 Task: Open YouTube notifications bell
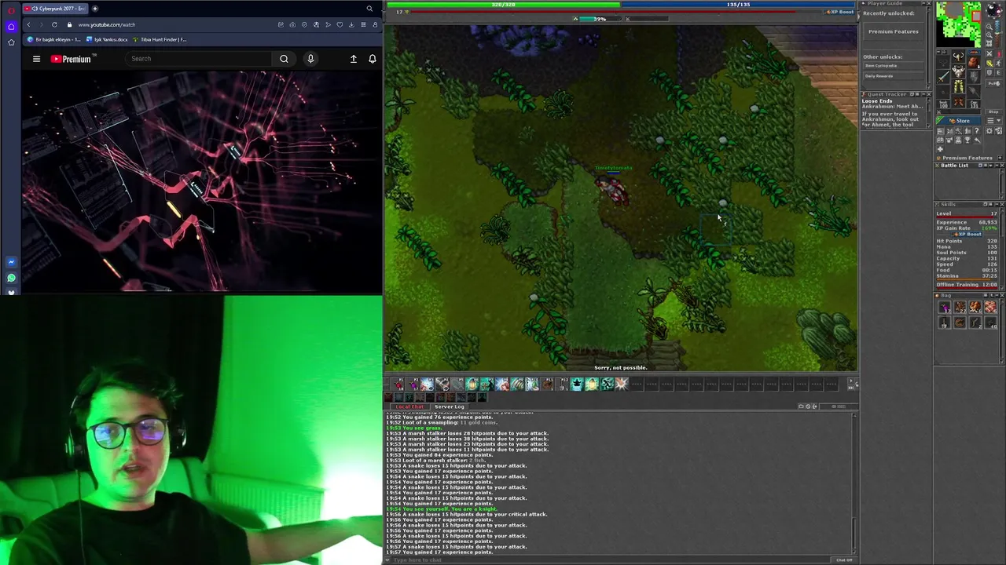pos(373,59)
